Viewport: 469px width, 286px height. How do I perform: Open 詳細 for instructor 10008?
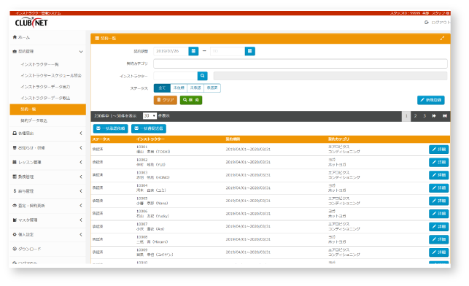tap(438, 239)
